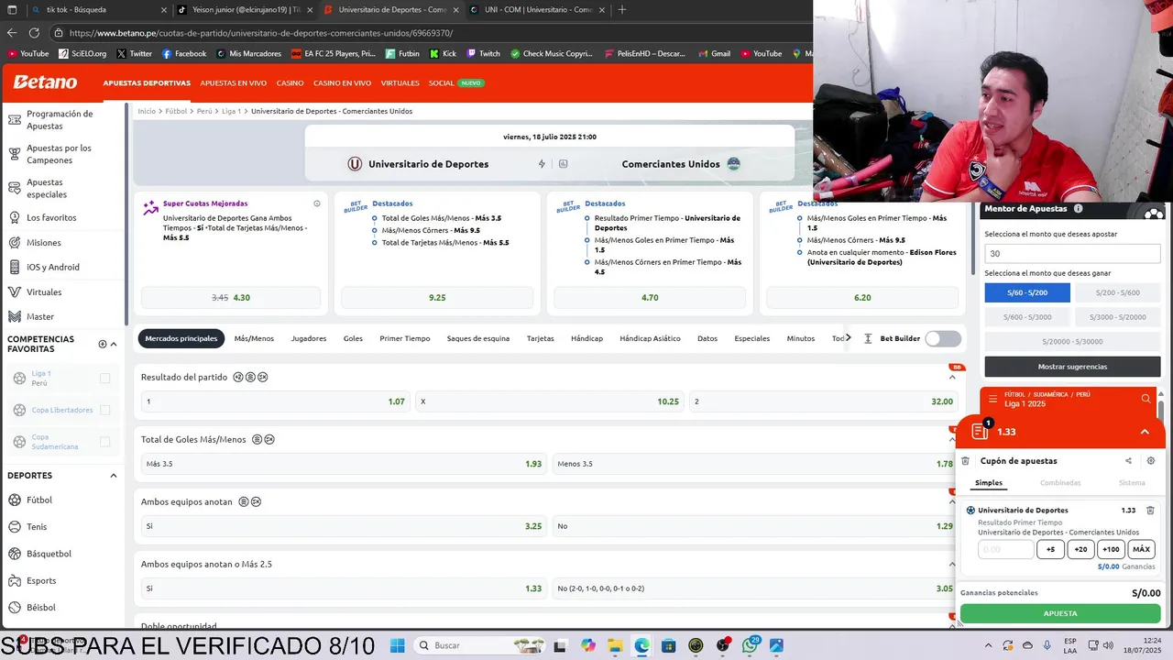Image resolution: width=1173 pixels, height=660 pixels.
Task: Click Mostrar sugerencias button
Action: click(1072, 367)
